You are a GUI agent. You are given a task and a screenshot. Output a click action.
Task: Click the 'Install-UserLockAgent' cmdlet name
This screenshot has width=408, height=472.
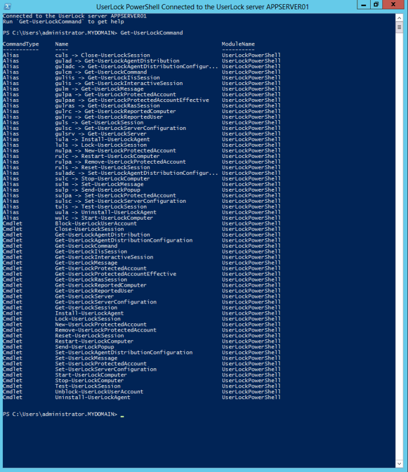point(89,314)
